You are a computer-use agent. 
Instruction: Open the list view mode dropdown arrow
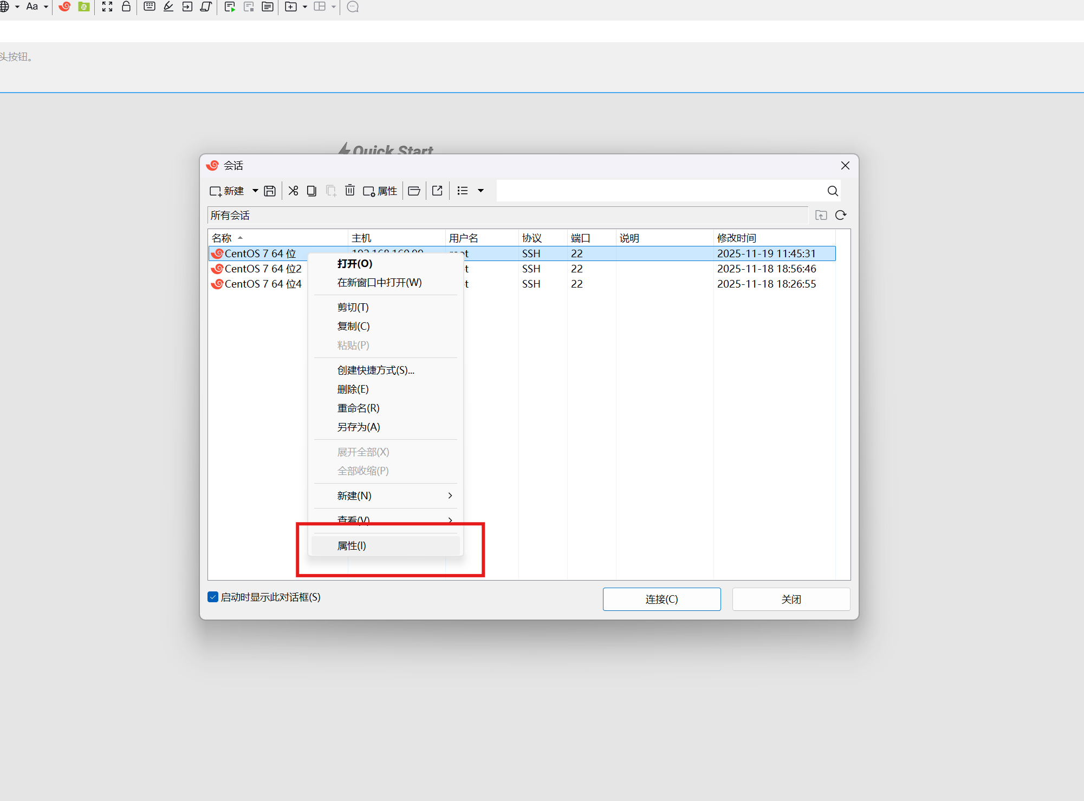click(481, 191)
